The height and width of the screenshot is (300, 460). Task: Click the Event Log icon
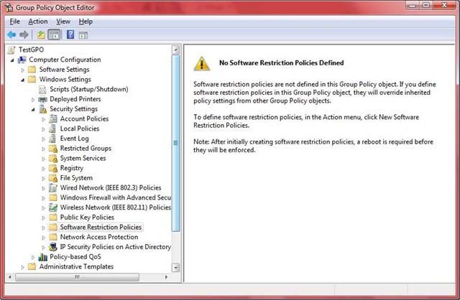pos(52,139)
